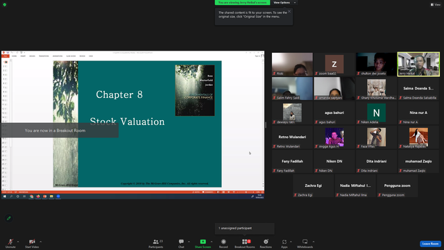Select the Retno Wulandari tile
444x250 pixels.
click(x=292, y=137)
